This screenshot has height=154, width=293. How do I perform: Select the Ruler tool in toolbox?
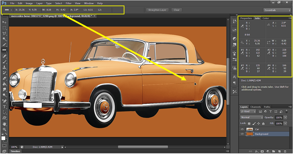click(5, 50)
